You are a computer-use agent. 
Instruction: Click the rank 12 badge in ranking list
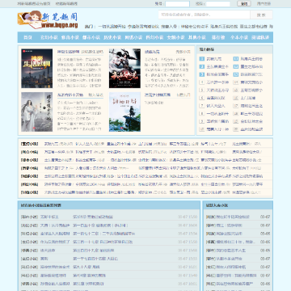point(236,66)
